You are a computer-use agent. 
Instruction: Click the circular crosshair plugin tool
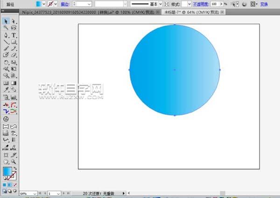point(6,119)
